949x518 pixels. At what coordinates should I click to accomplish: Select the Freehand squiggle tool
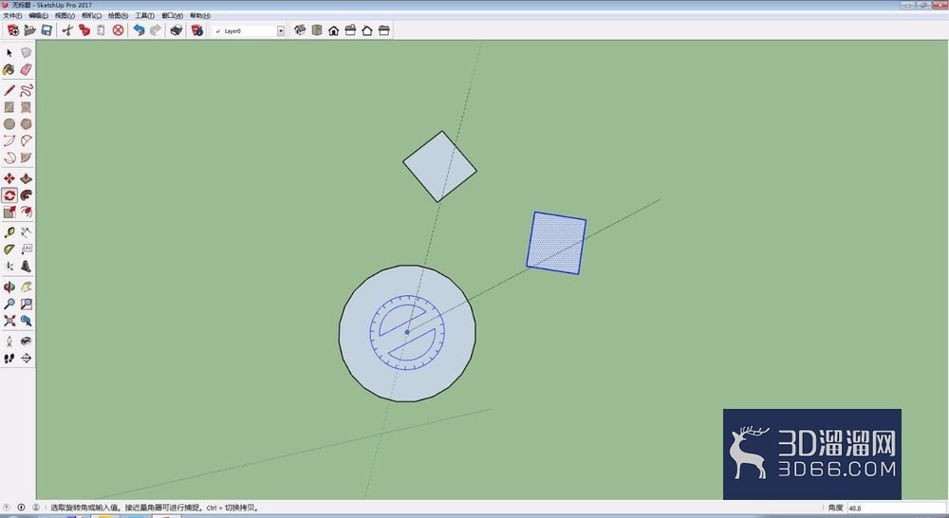(x=26, y=91)
